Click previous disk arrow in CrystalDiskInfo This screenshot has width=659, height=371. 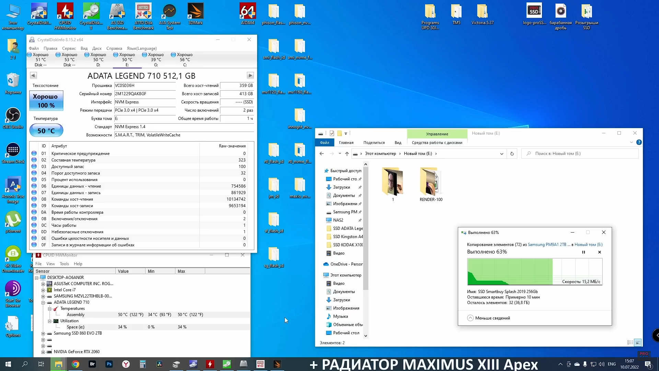click(33, 76)
